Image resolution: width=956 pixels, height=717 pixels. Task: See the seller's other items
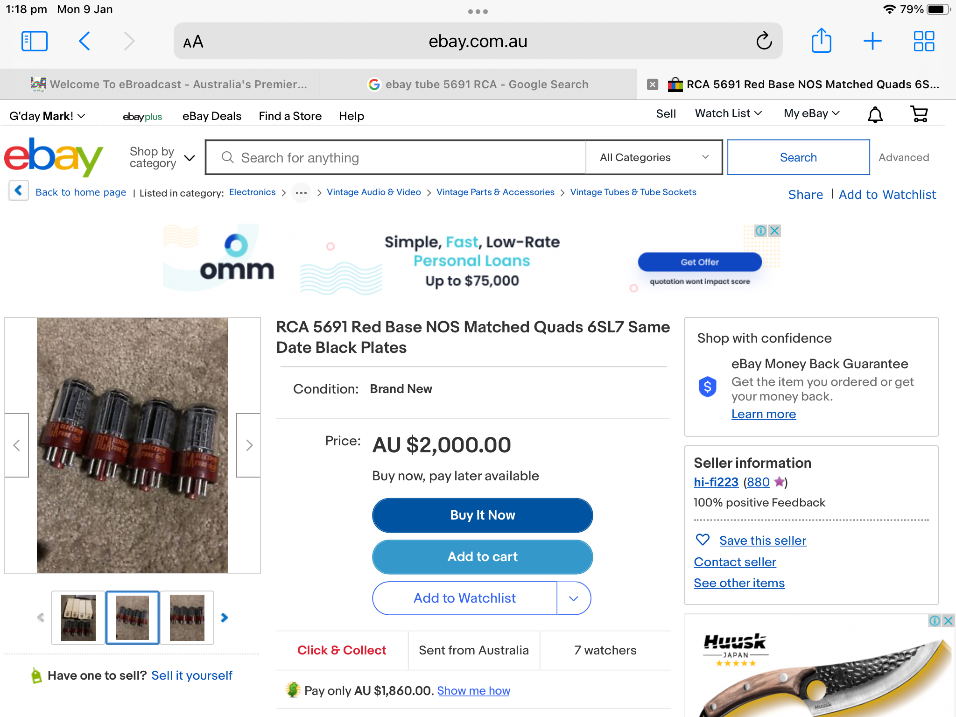point(739,583)
